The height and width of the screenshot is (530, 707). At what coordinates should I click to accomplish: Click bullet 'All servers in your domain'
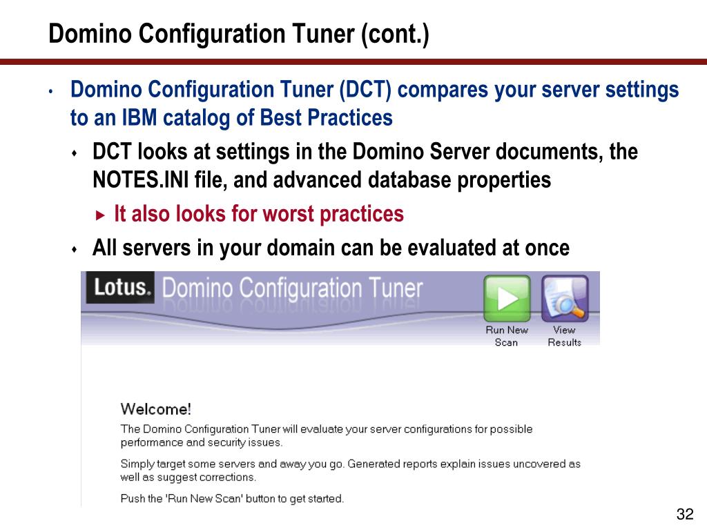point(331,248)
